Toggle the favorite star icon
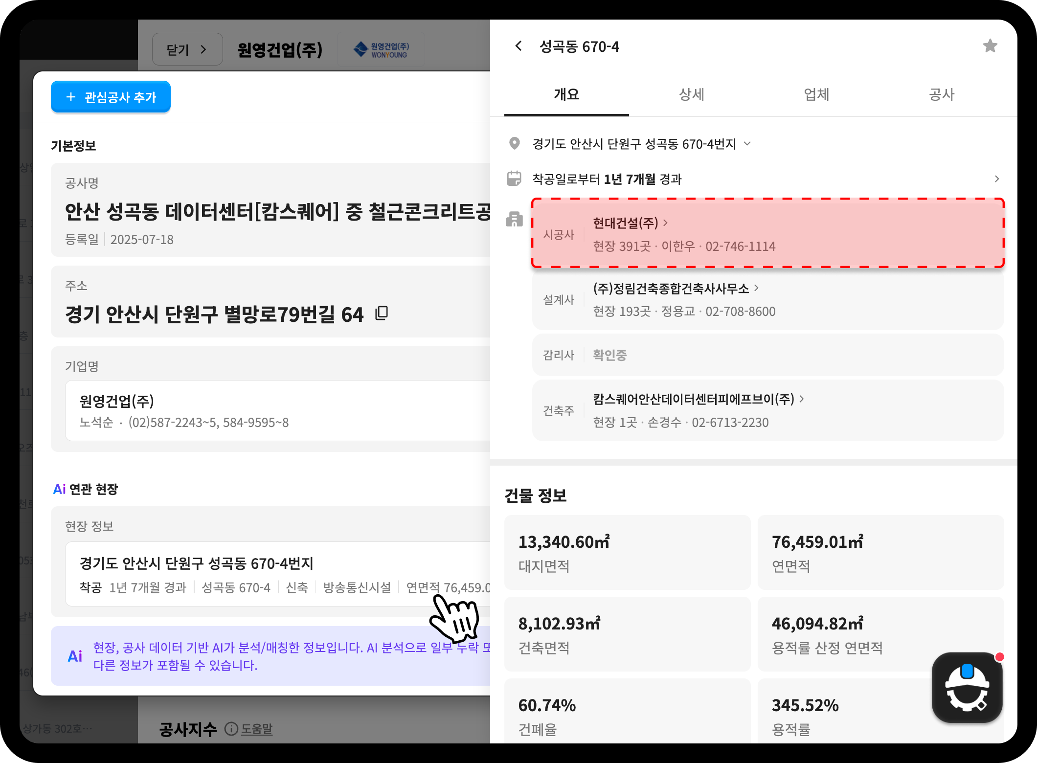 pos(990,46)
